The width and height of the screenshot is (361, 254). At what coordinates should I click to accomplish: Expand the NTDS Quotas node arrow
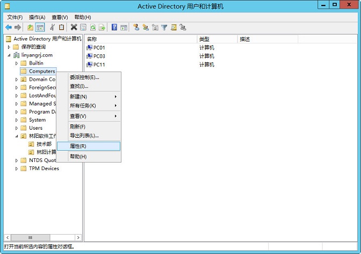coord(17,160)
